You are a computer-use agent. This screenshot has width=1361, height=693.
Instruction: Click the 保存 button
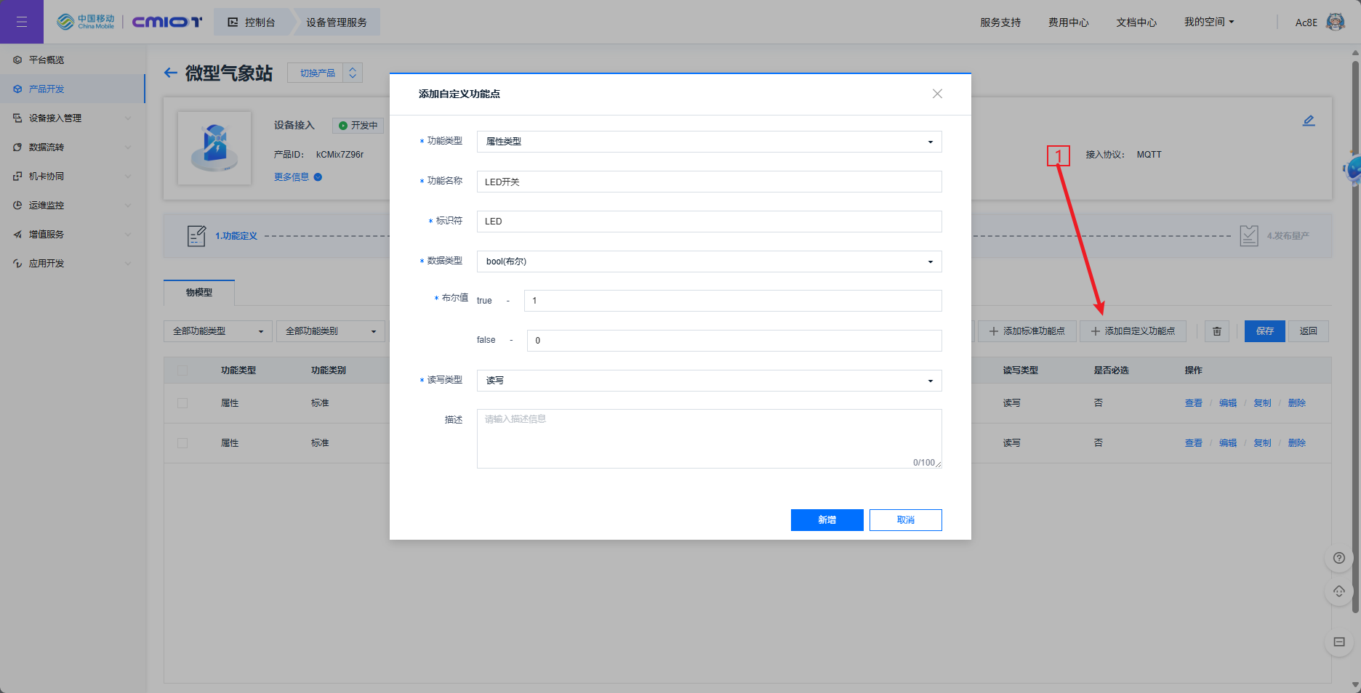(x=1265, y=331)
